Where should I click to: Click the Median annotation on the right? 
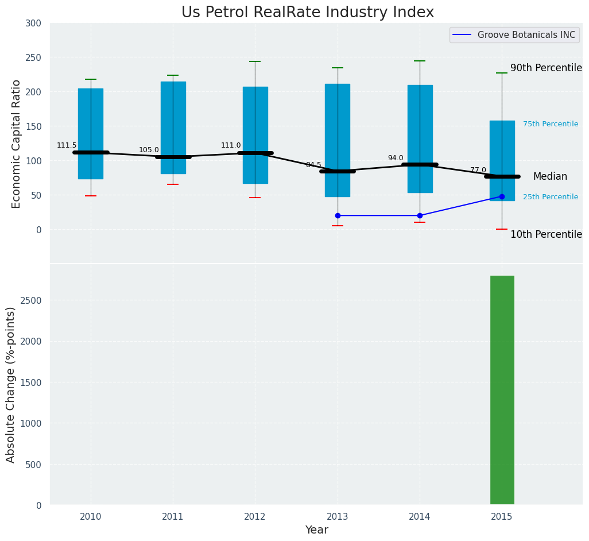550,177
